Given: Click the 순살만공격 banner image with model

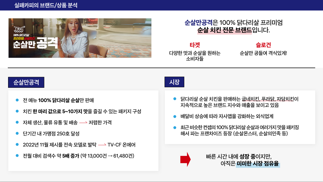Looking at the screenshot, I should pos(80,38).
